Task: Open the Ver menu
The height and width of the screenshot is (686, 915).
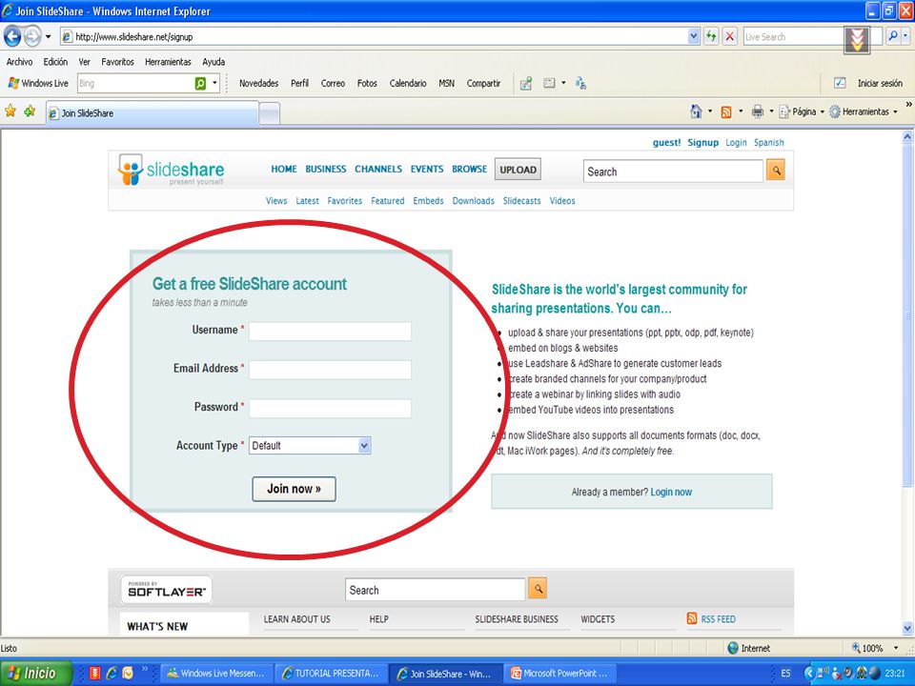Action: point(85,62)
